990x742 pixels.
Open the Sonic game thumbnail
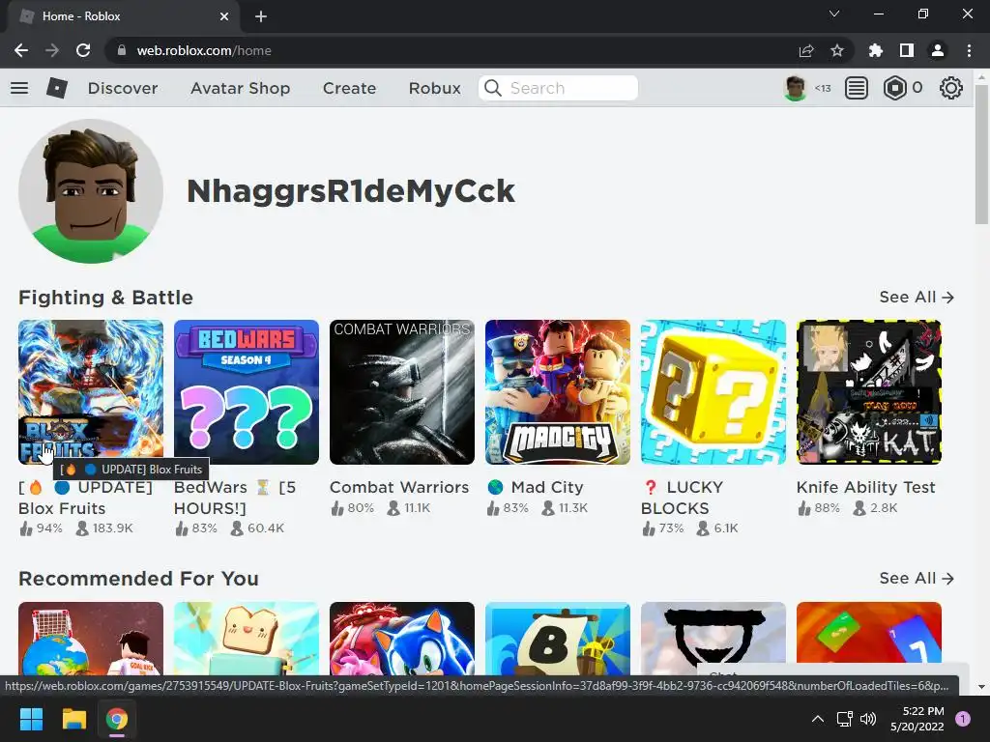(402, 638)
